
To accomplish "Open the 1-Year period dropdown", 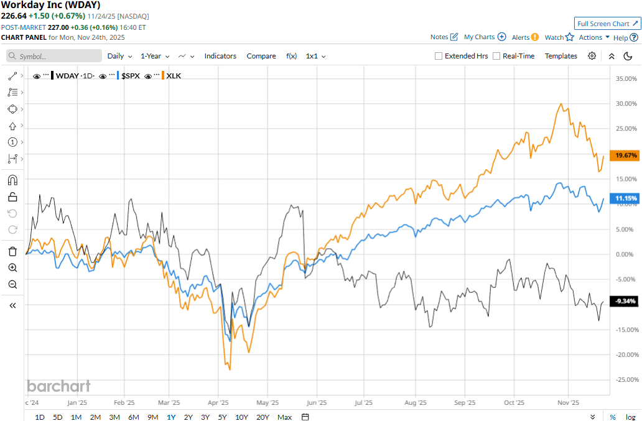I will [x=155, y=56].
